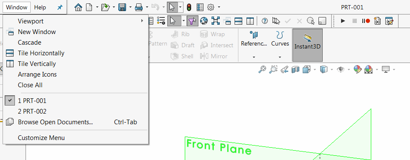The image size is (410, 160).
Task: Open the Help menu
Action: point(40,7)
